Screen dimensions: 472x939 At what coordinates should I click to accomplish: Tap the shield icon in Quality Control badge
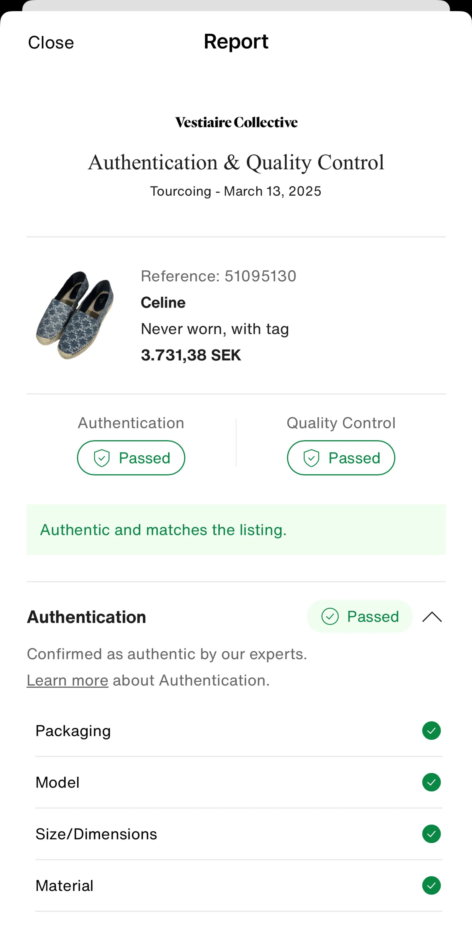312,458
